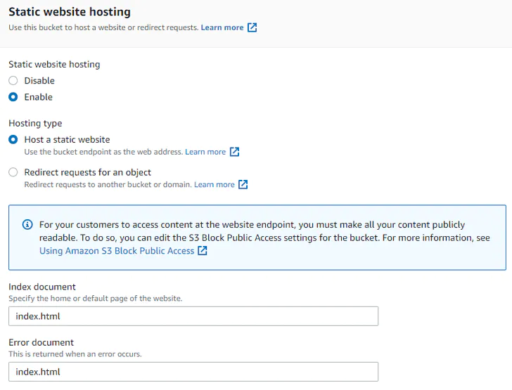Image resolution: width=512 pixels, height=390 pixels.
Task: Click the Static website hosting page heading
Action: 69,12
